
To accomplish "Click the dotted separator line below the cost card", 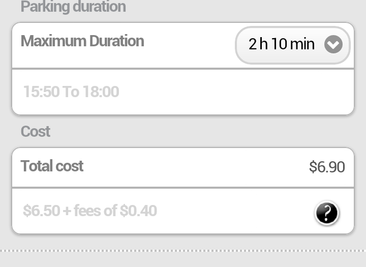I will coord(183,251).
